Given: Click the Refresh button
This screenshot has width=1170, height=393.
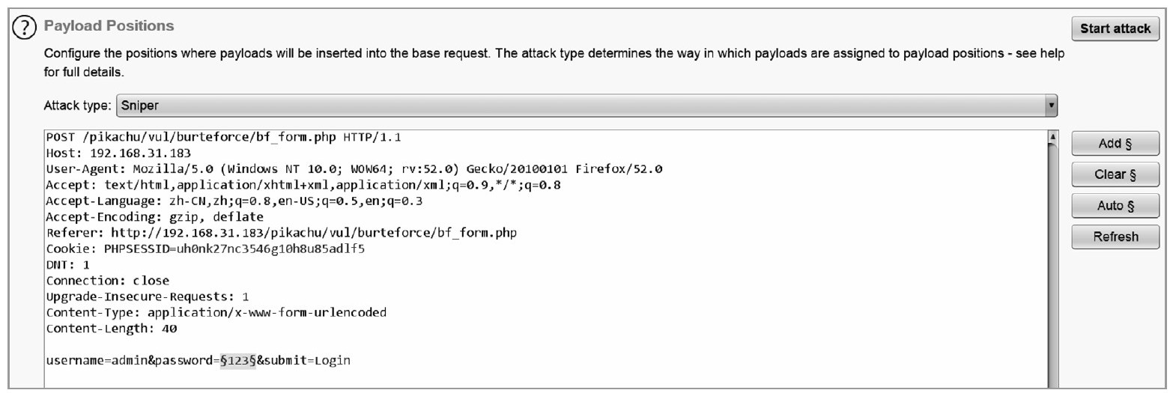Looking at the screenshot, I should (1115, 237).
